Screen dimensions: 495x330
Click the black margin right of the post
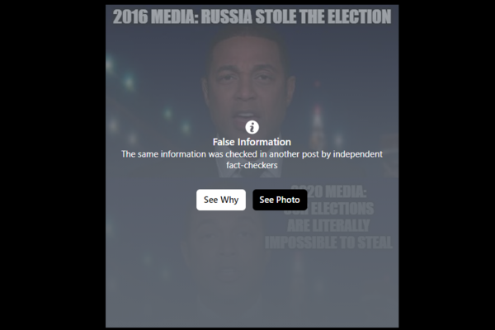click(x=446, y=165)
